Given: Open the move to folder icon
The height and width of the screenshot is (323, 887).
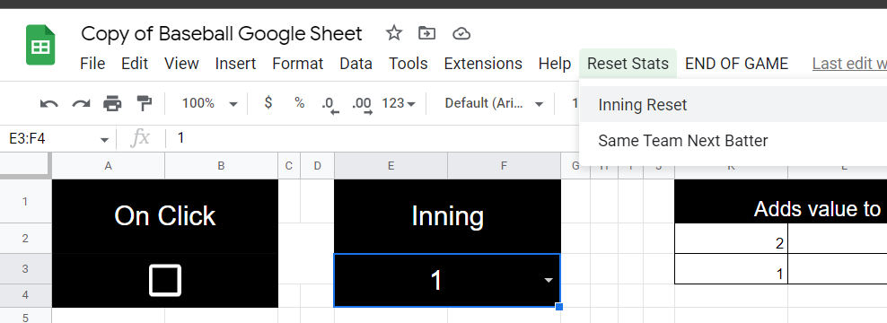Looking at the screenshot, I should click(x=427, y=33).
